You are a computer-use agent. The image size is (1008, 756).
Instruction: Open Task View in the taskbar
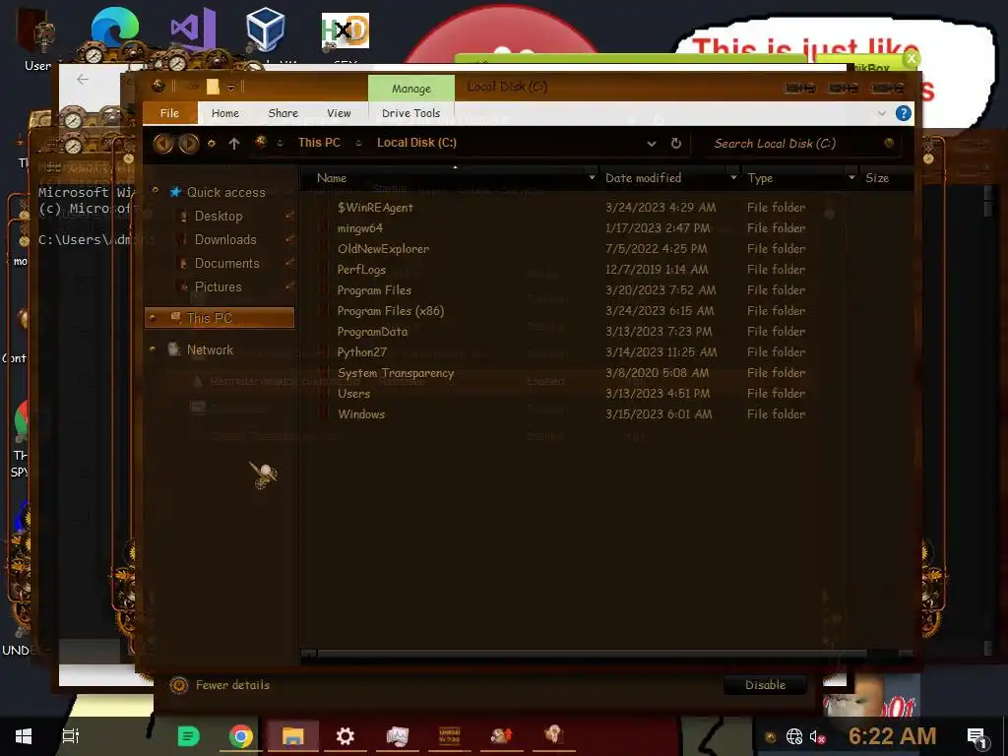point(70,736)
